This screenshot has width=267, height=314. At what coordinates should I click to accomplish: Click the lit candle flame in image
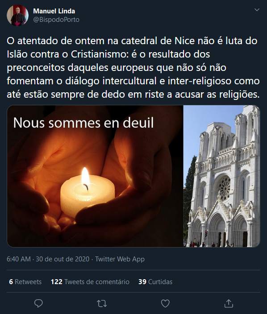[85, 177]
